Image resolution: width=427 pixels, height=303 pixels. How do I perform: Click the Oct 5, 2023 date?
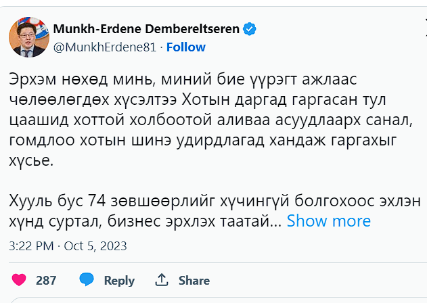(95, 246)
